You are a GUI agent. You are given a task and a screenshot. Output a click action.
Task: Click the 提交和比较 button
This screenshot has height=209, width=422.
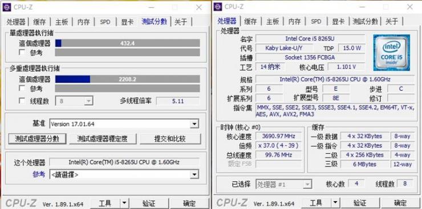click(170, 139)
